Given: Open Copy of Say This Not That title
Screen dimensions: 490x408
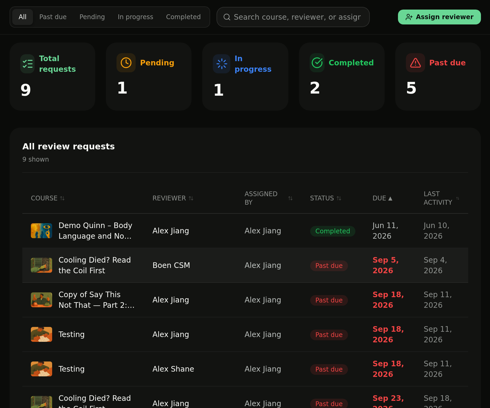Looking at the screenshot, I should pyautogui.click(x=96, y=300).
